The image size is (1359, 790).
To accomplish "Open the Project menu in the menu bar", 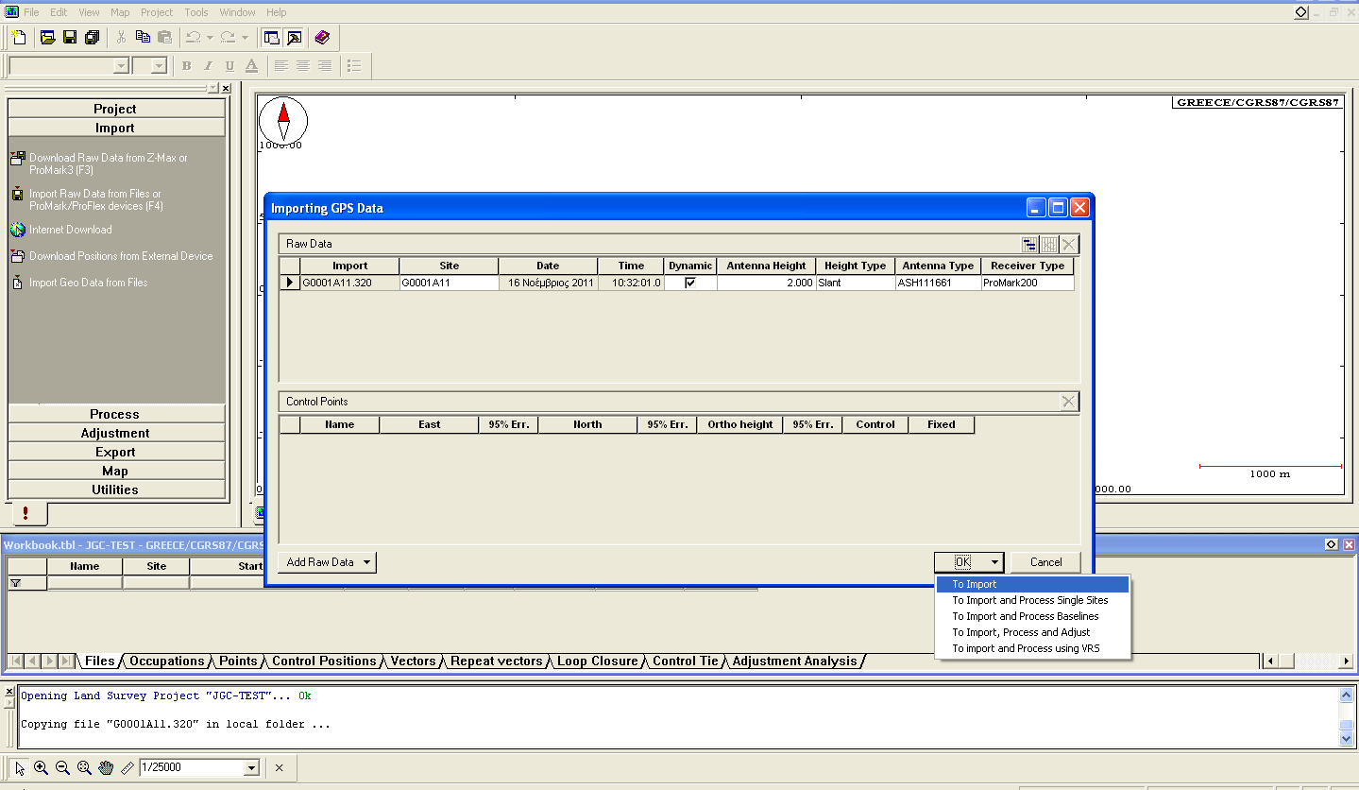I will click(x=157, y=12).
